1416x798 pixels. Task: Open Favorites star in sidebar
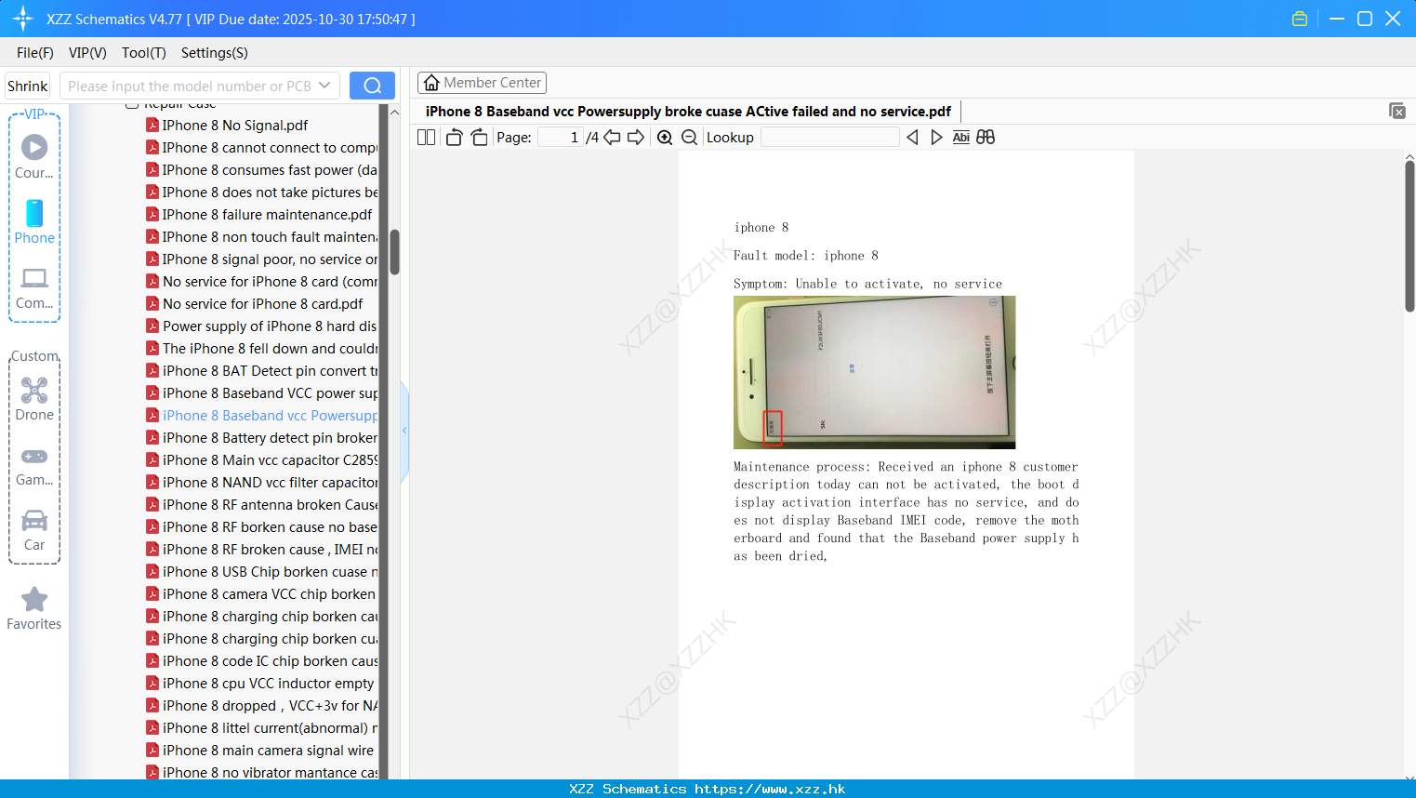point(34,608)
